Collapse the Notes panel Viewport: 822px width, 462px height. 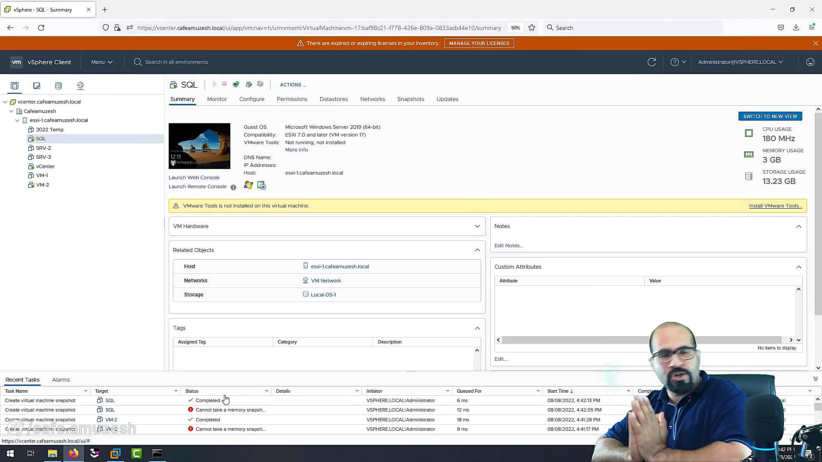coord(799,226)
